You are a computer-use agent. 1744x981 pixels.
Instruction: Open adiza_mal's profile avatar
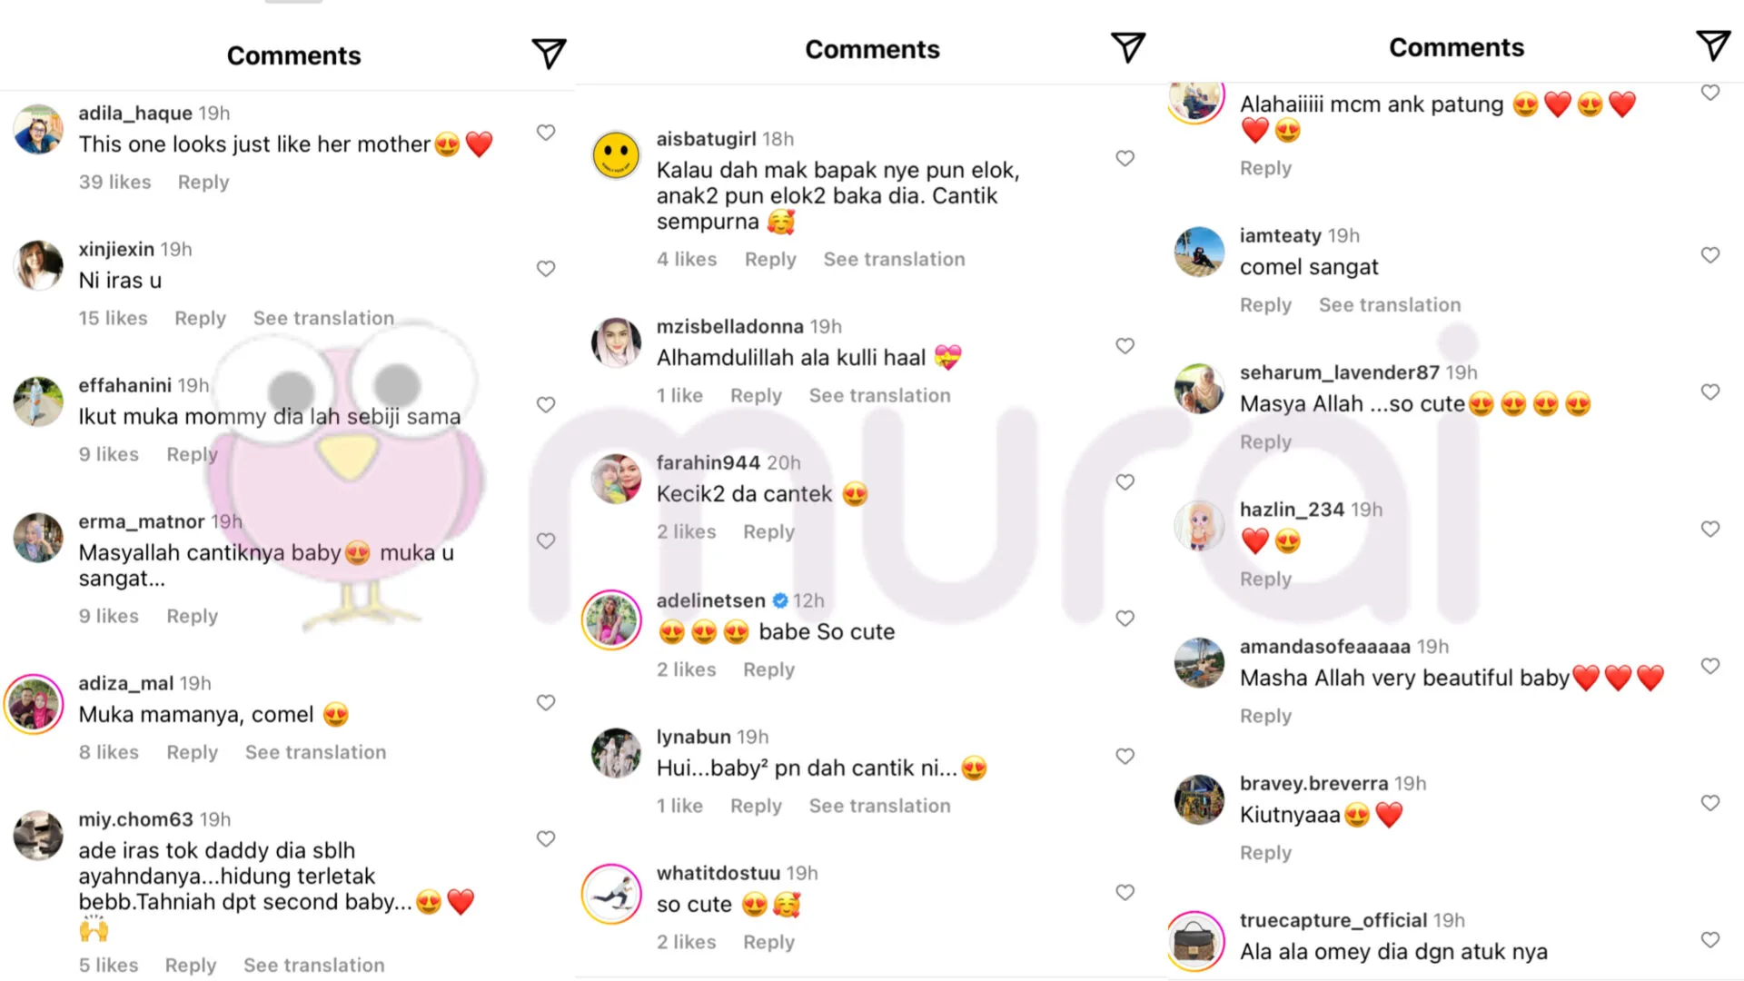[x=34, y=704]
